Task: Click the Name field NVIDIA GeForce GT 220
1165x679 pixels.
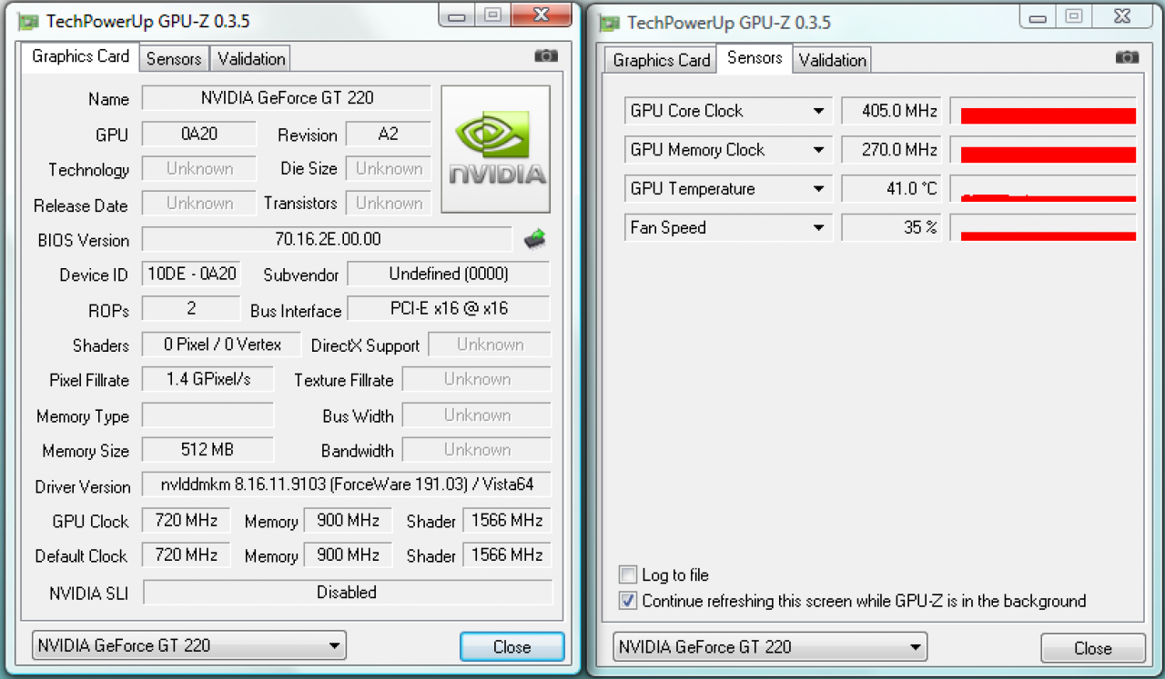Action: [287, 98]
